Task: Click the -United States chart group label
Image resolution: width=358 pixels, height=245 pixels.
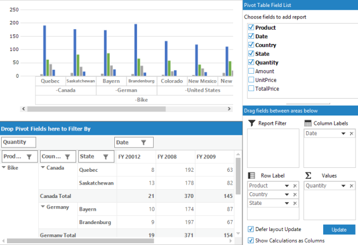Action: tap(202, 90)
